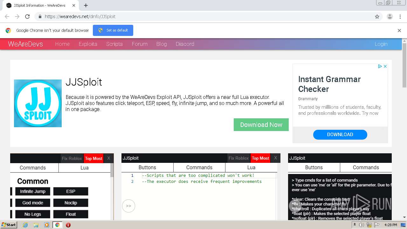Viewport: 407px width, 229px height.
Task: Click the volume speaker tray icon
Action: tap(362, 225)
